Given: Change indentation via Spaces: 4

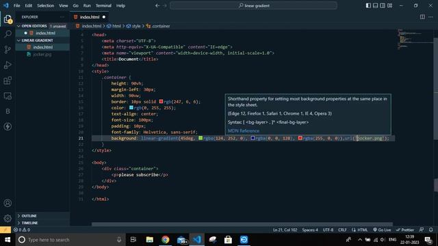Looking at the screenshot, I should coord(310,230).
